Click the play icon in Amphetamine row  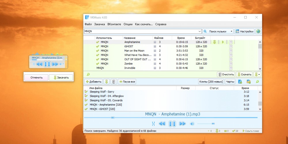click(x=223, y=42)
